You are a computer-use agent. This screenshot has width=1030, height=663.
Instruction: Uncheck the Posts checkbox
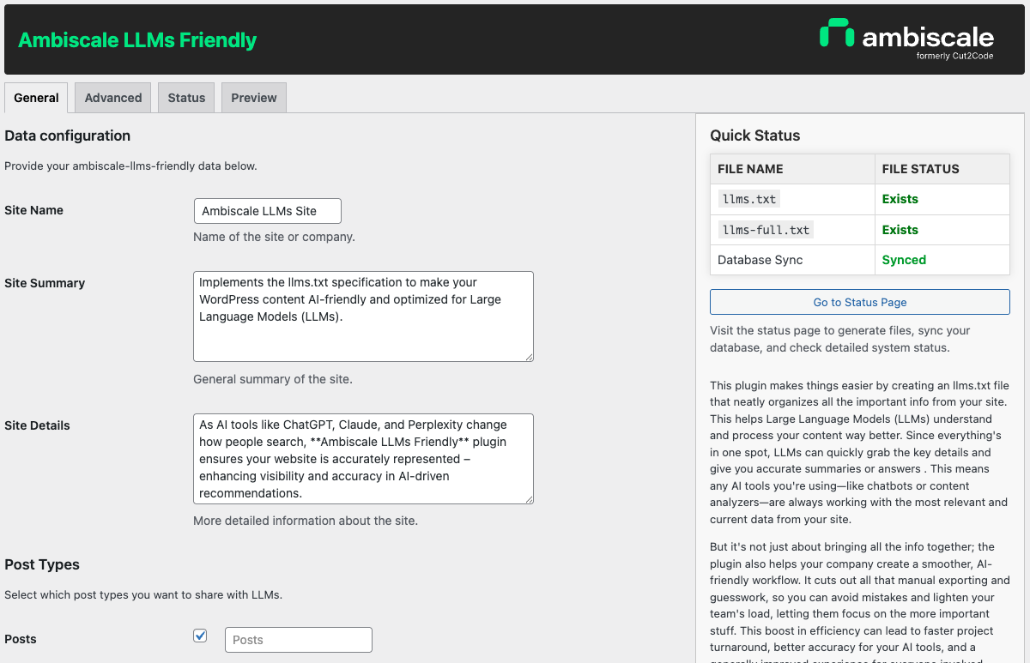coord(200,636)
